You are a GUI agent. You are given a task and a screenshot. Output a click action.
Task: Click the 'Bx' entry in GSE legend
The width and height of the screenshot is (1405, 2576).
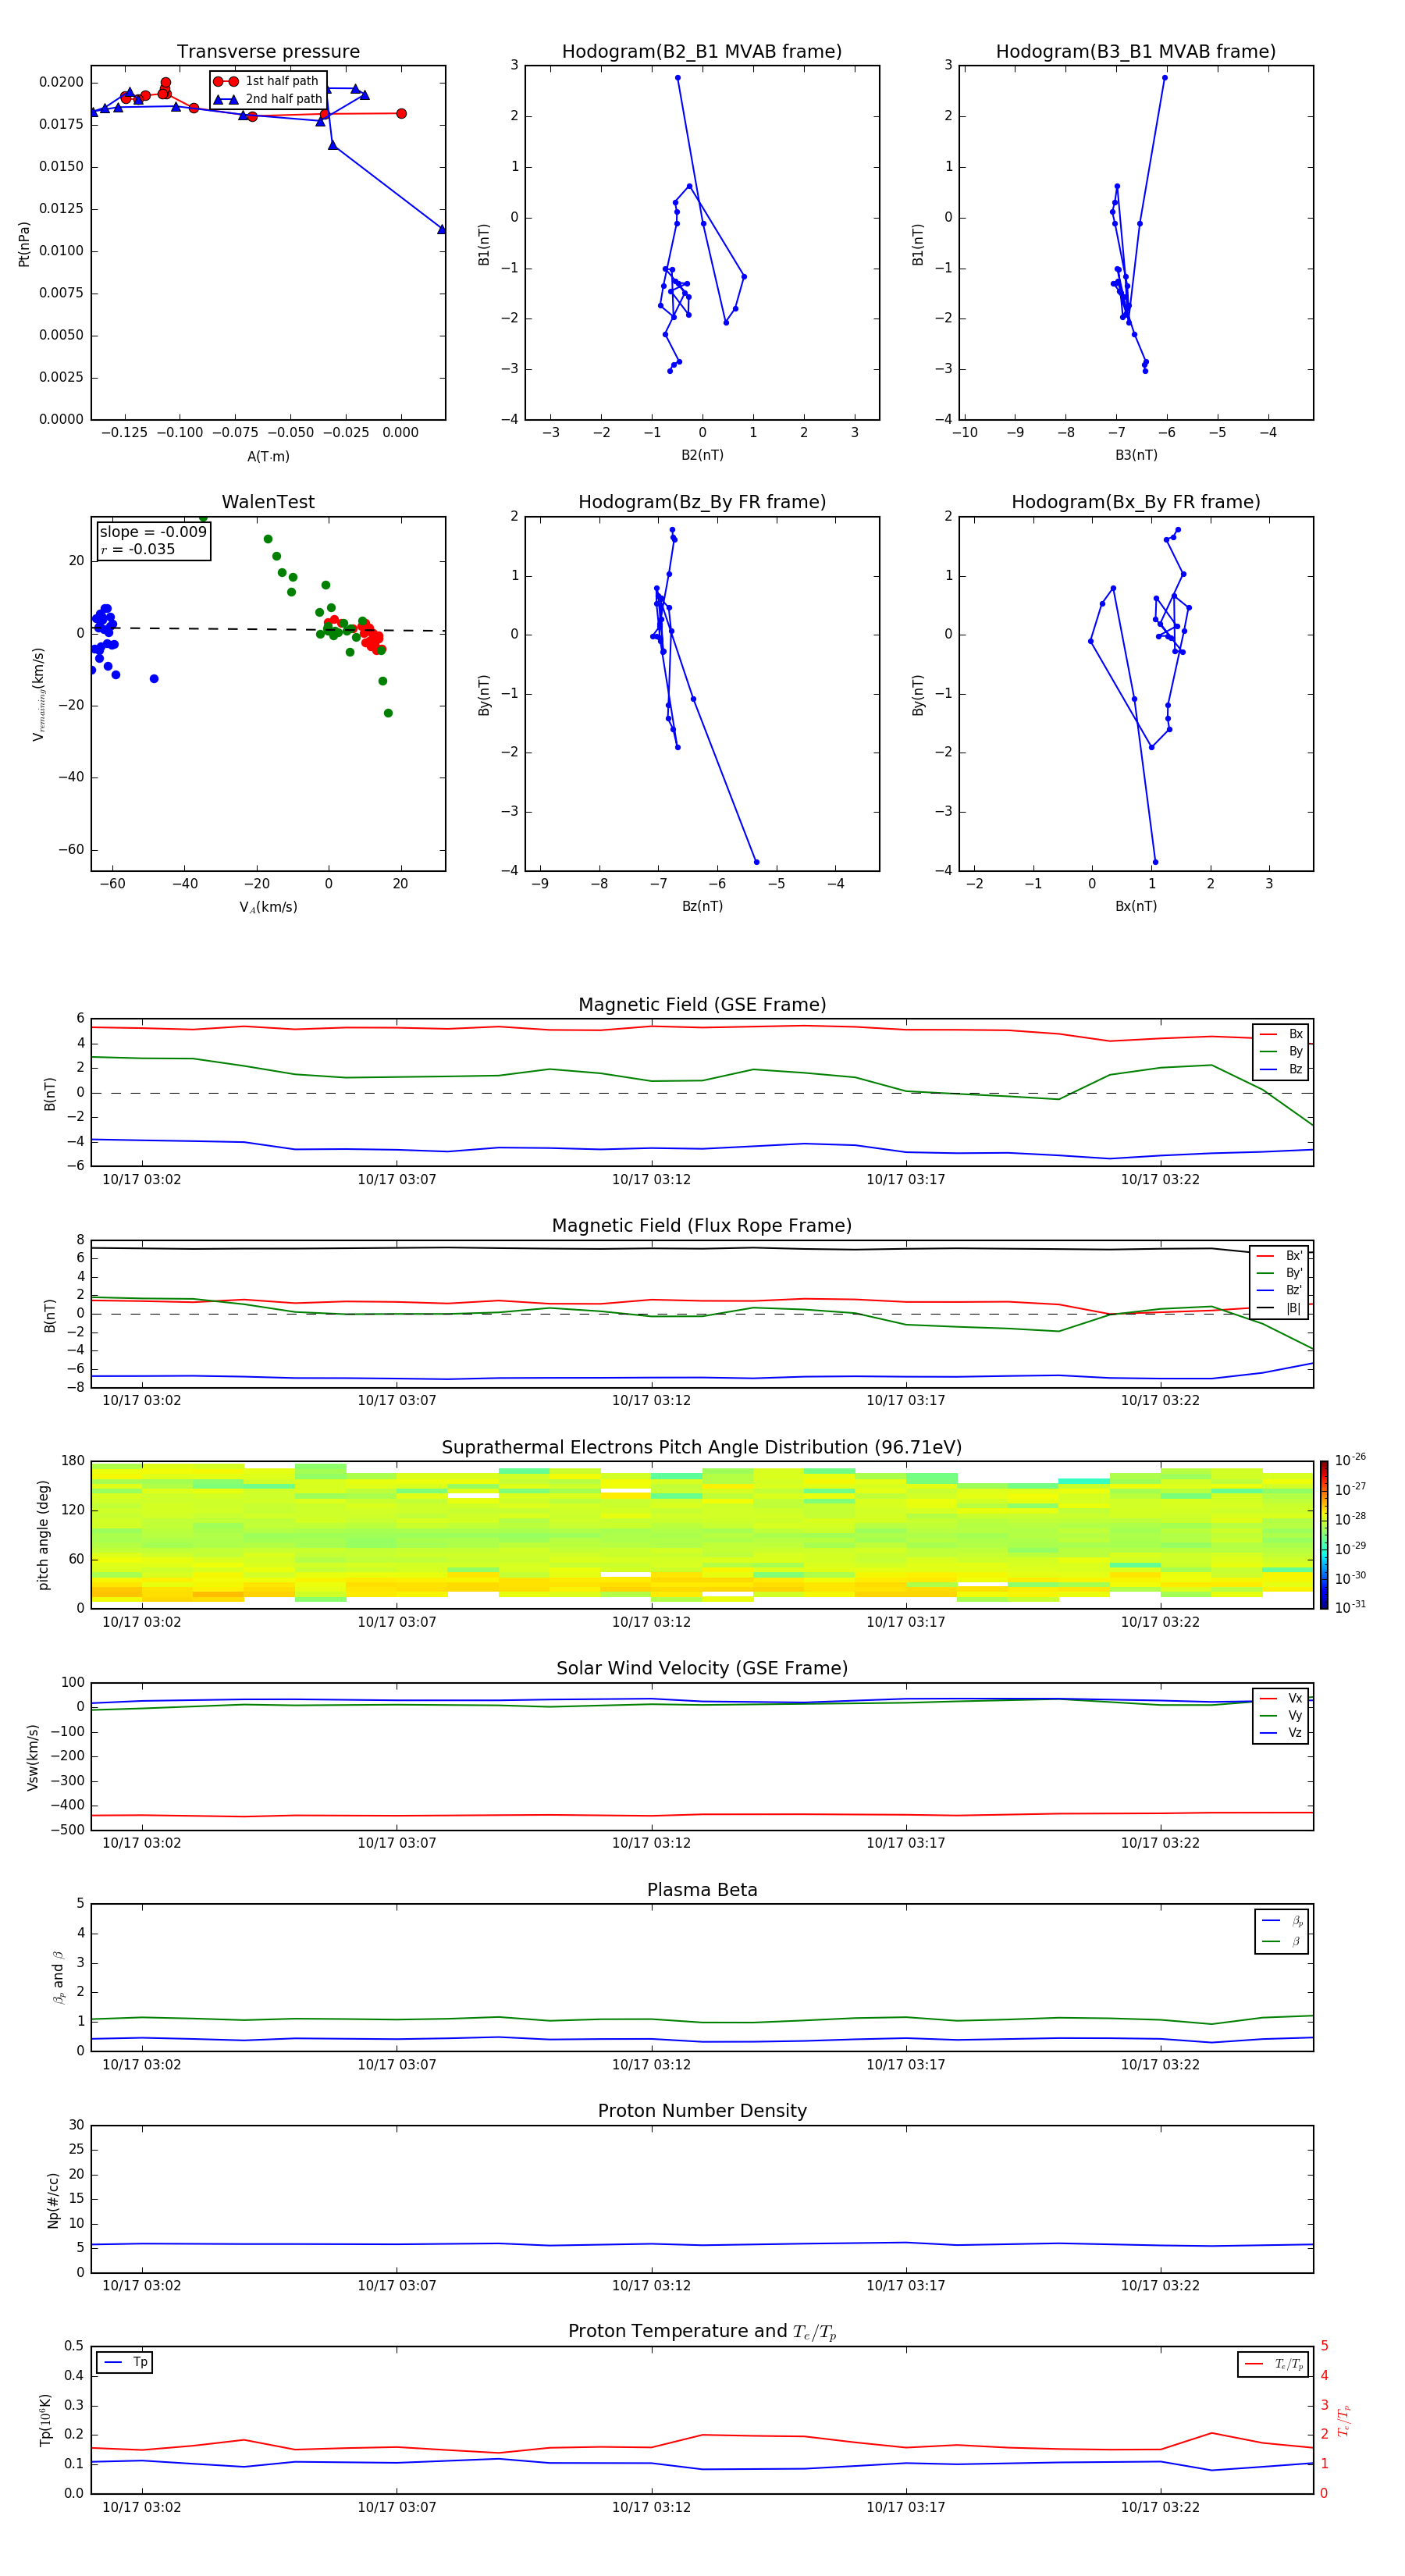coord(1281,1034)
